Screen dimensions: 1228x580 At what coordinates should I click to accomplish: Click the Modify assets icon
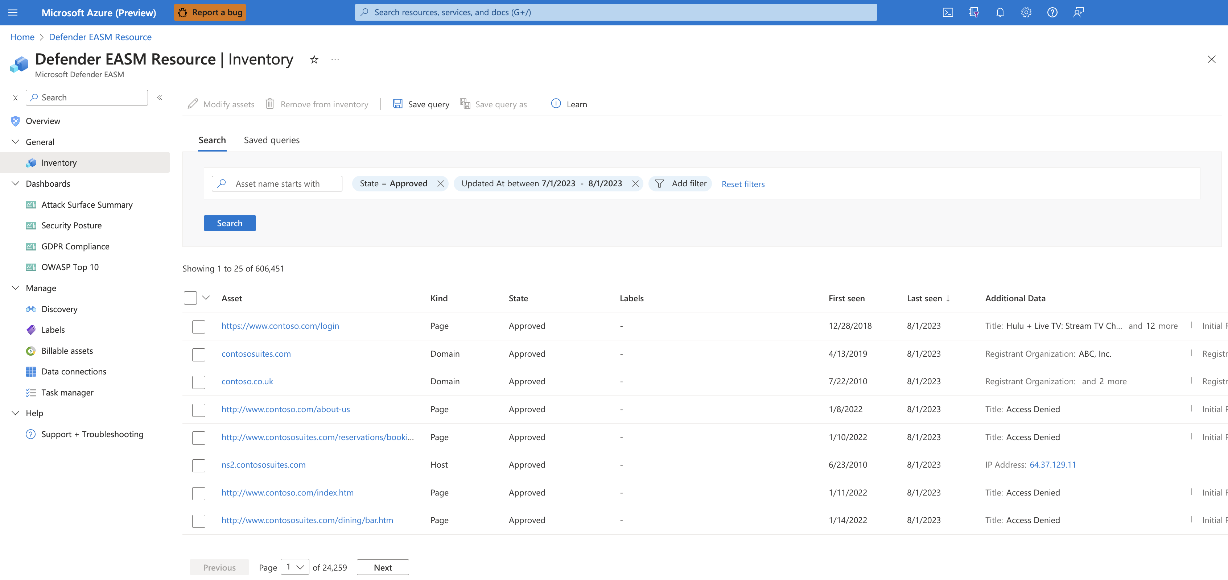[x=193, y=103]
